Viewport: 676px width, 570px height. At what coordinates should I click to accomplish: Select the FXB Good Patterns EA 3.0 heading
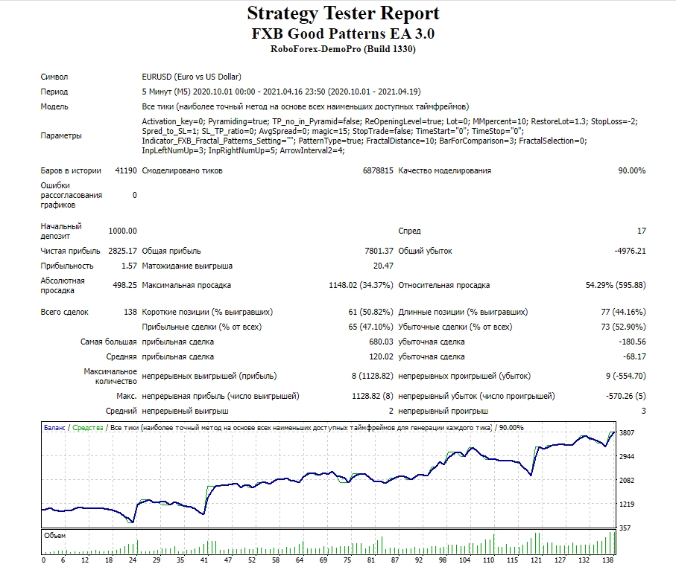pyautogui.click(x=343, y=33)
